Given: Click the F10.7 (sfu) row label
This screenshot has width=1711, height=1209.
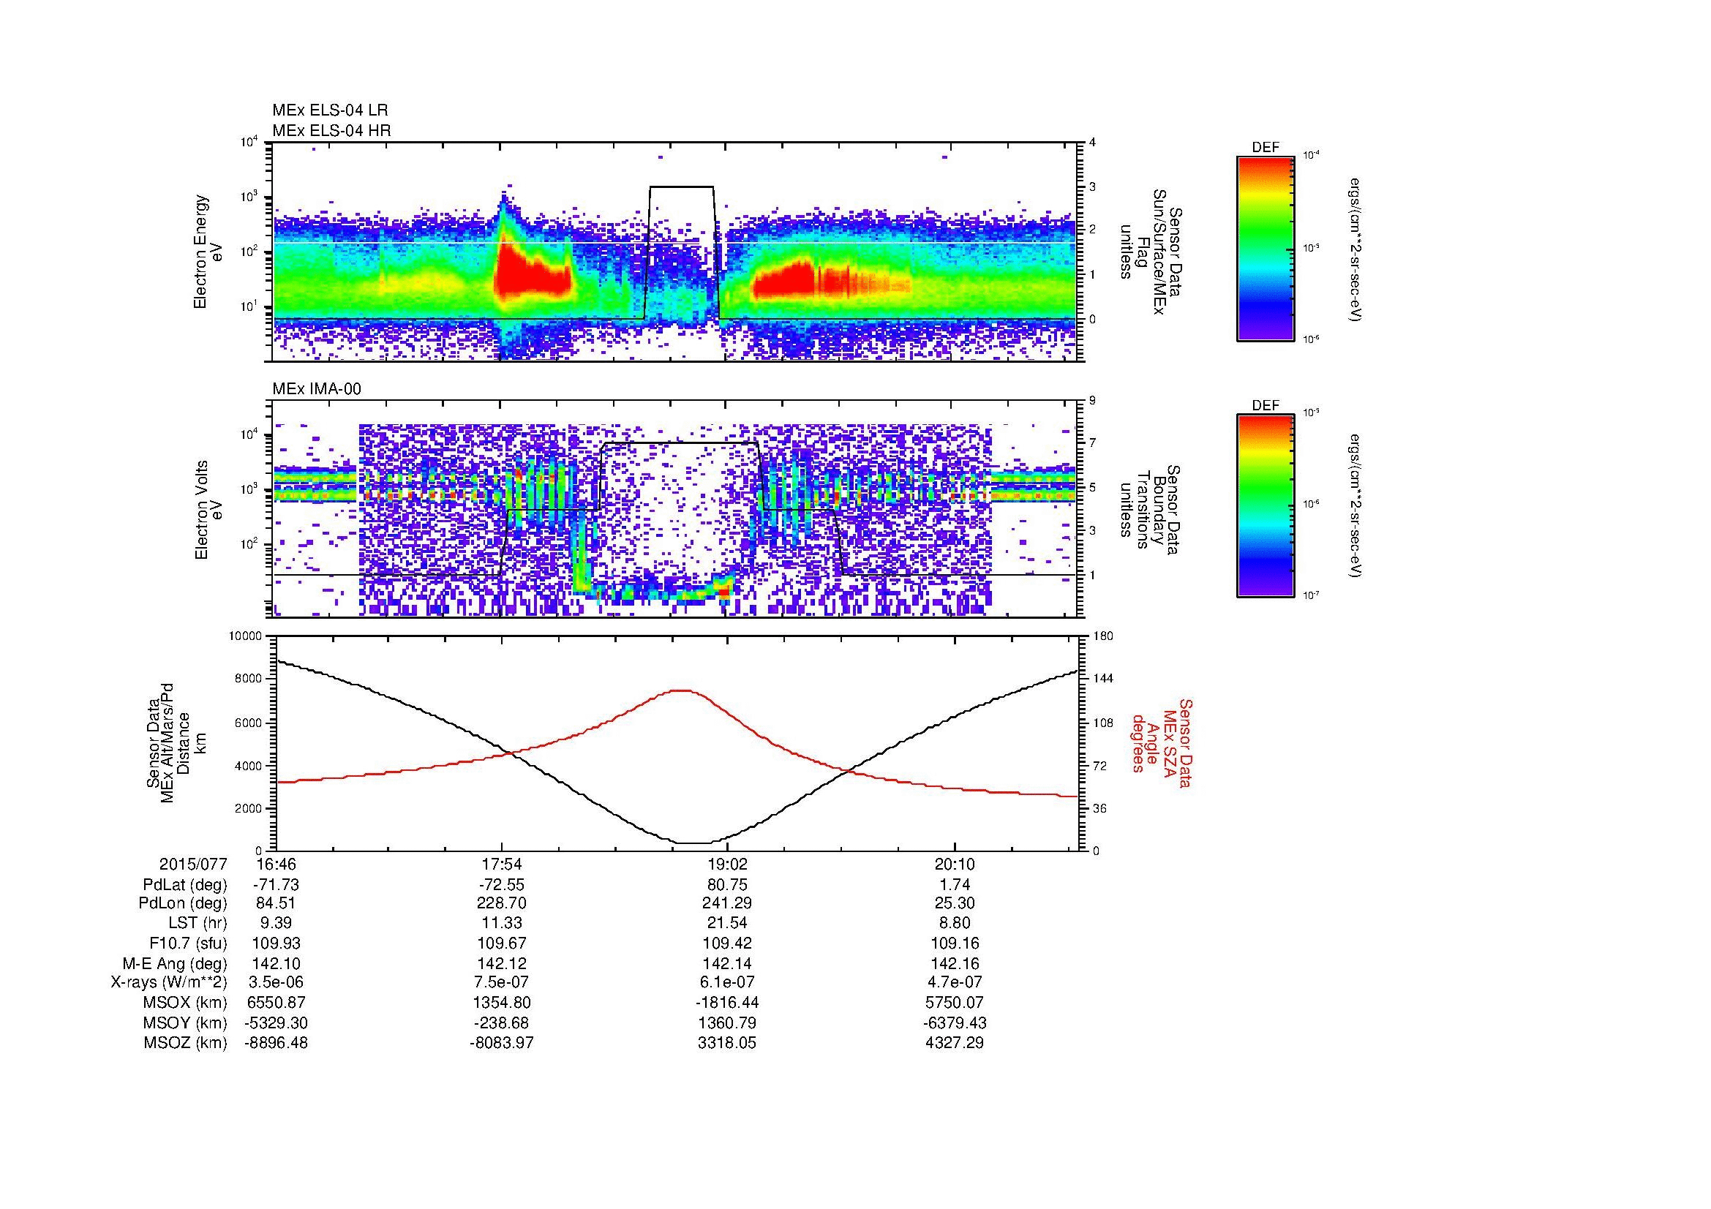Looking at the screenshot, I should (x=186, y=943).
